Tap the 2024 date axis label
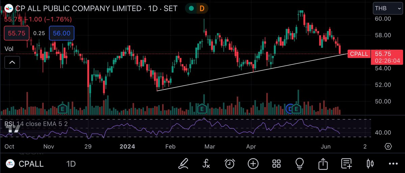Viewport: 405px width, 173px height. [x=127, y=147]
